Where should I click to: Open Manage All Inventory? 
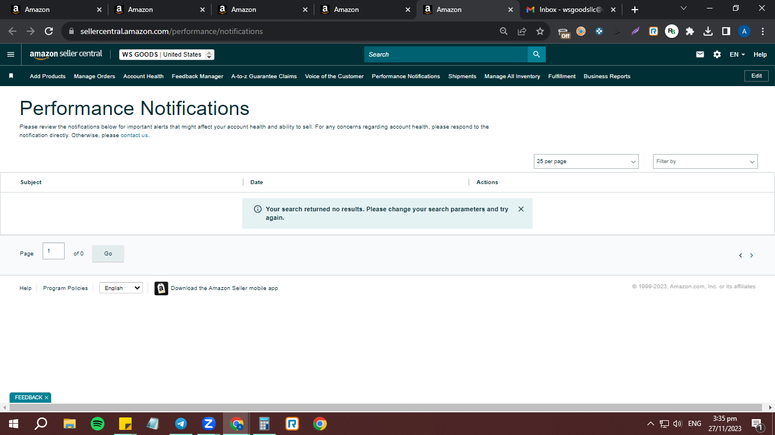pyautogui.click(x=512, y=76)
